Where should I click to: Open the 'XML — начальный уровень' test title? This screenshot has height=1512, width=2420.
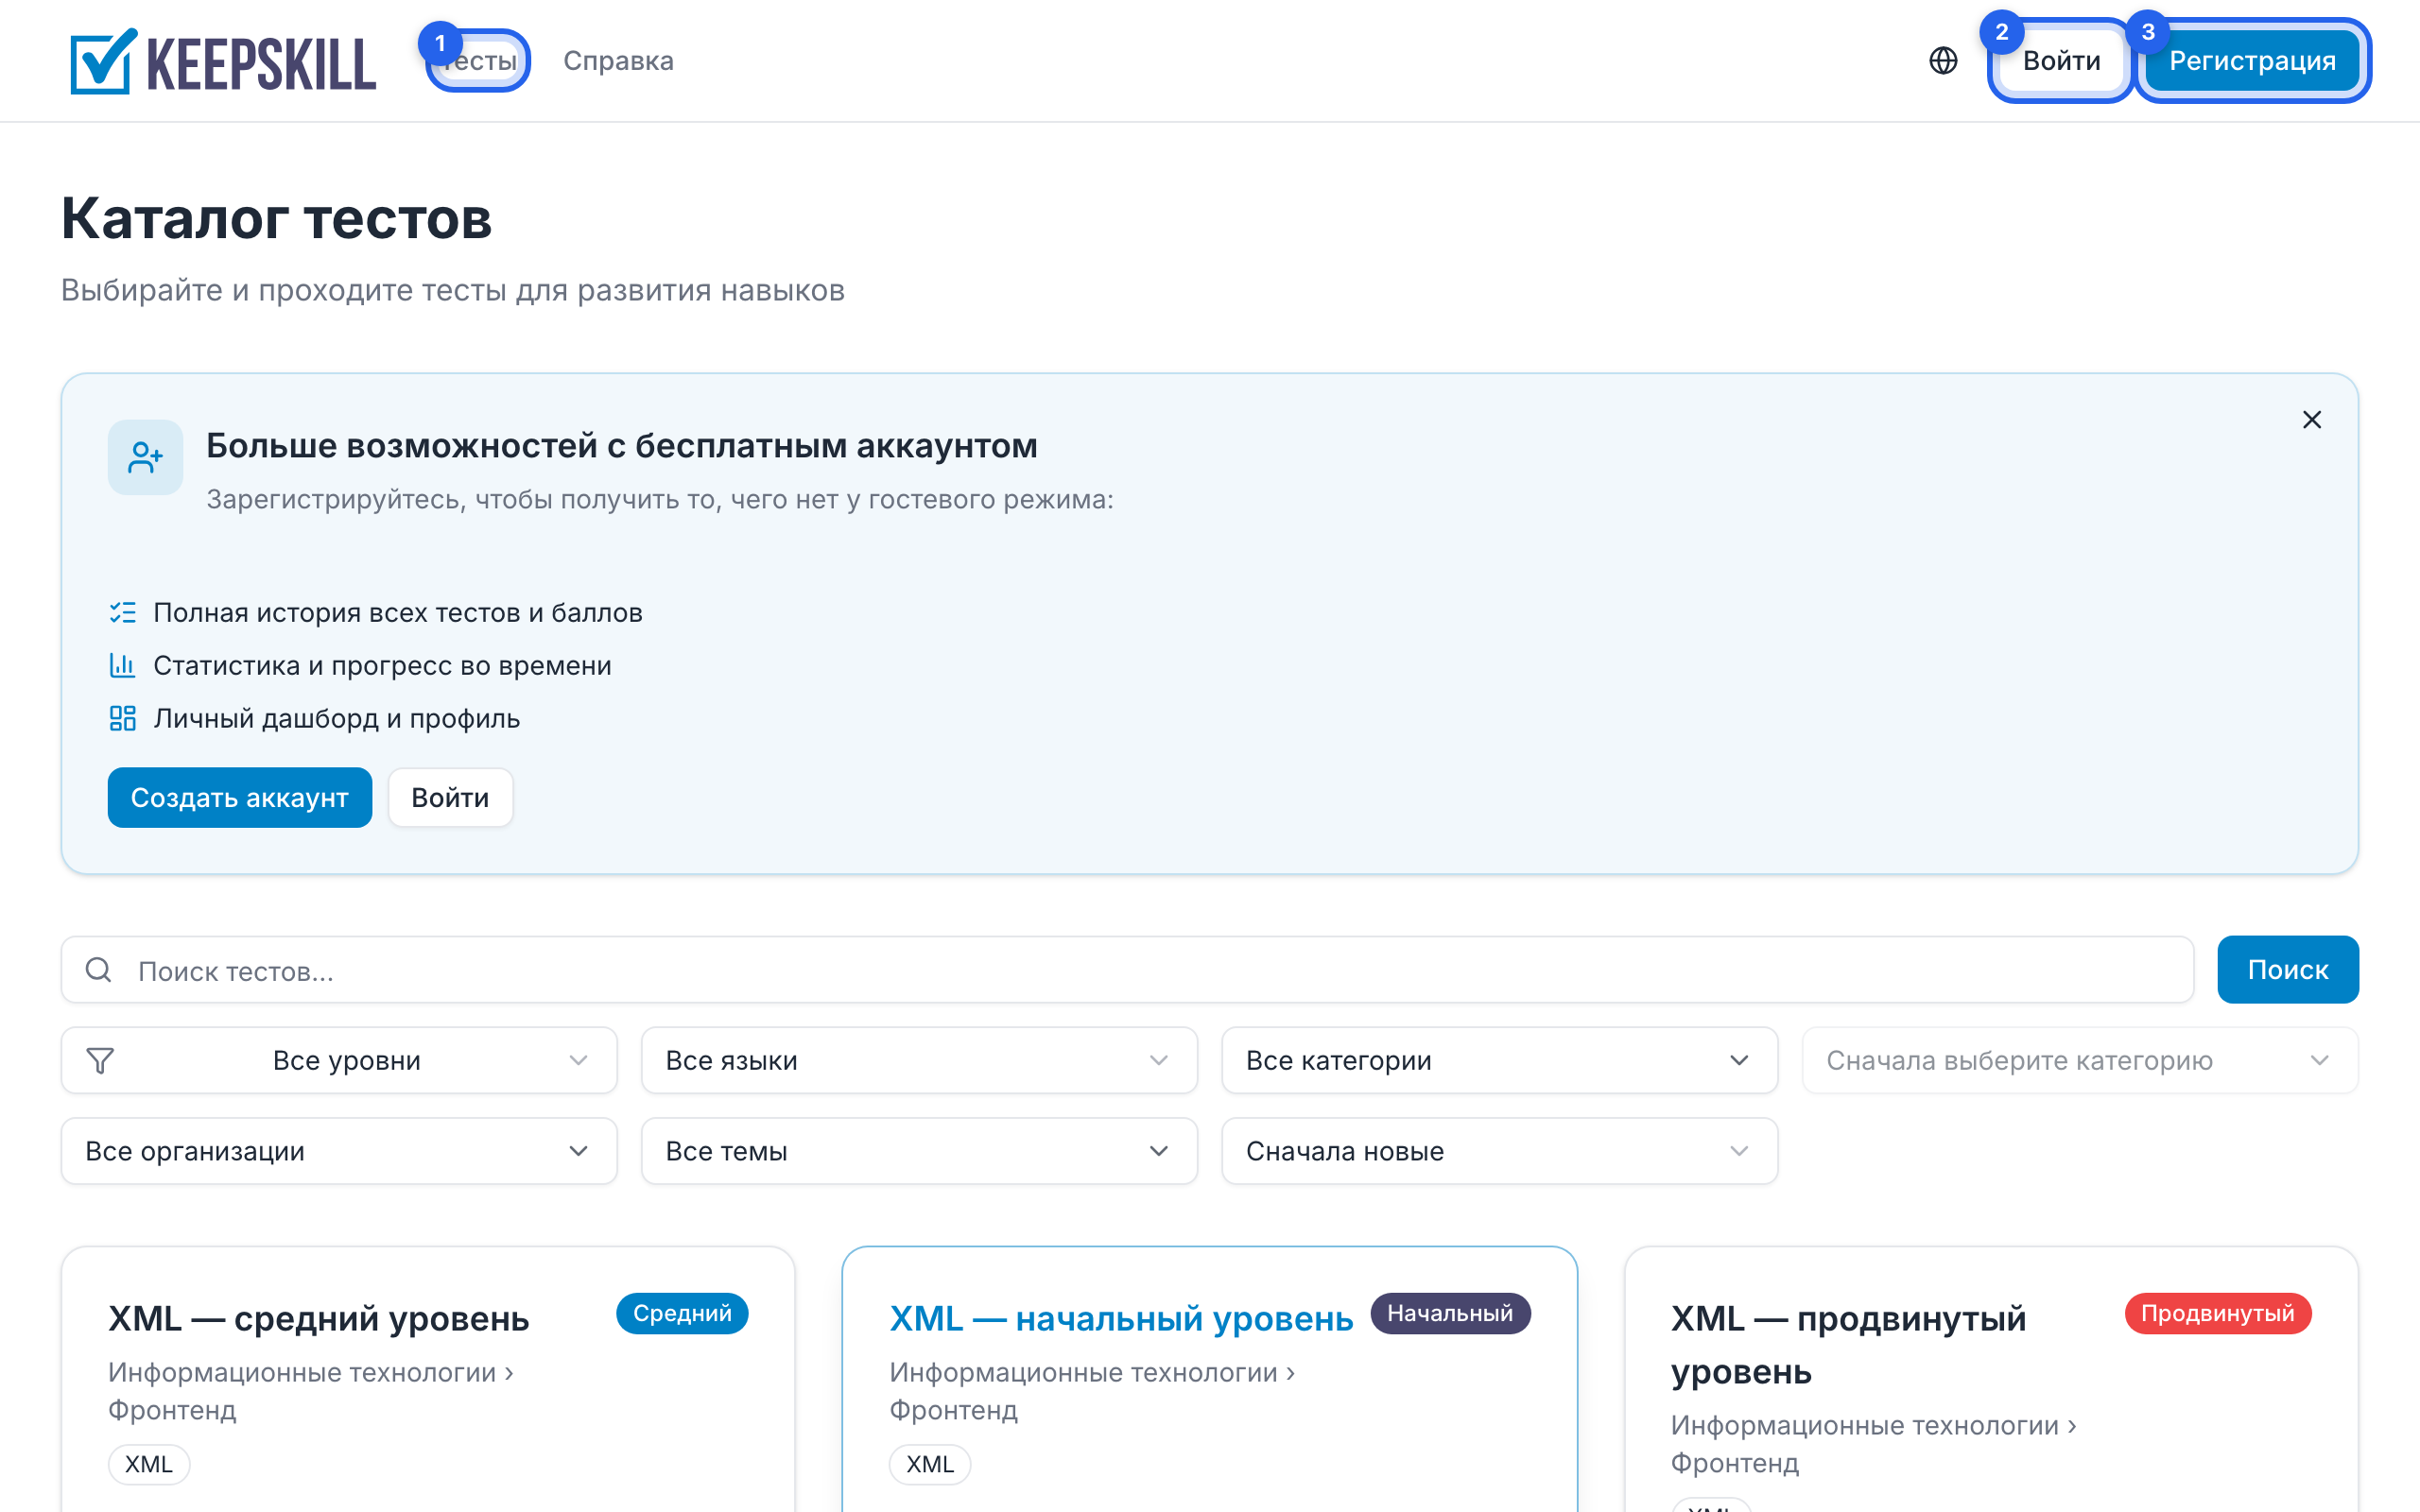[x=1121, y=1319]
